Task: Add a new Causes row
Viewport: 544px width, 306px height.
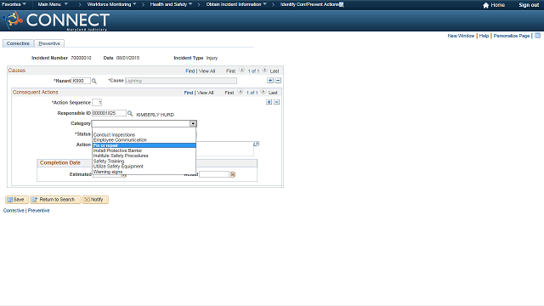Action: tap(270, 81)
